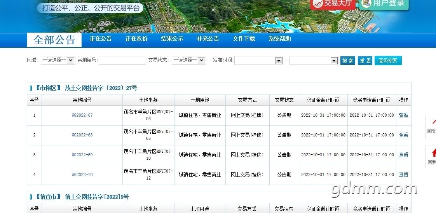This screenshot has height=213, width=436.
Task: Open parcel link WG2022-67
Action: point(82,115)
